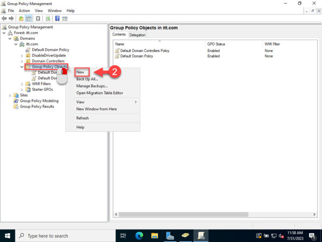Click the Default Domain Controllers Policy GPO icon
322x242 pixels.
point(117,50)
